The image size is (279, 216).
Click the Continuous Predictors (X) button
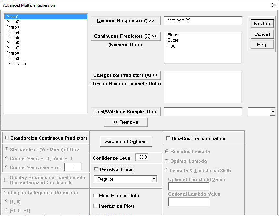pos(126,36)
